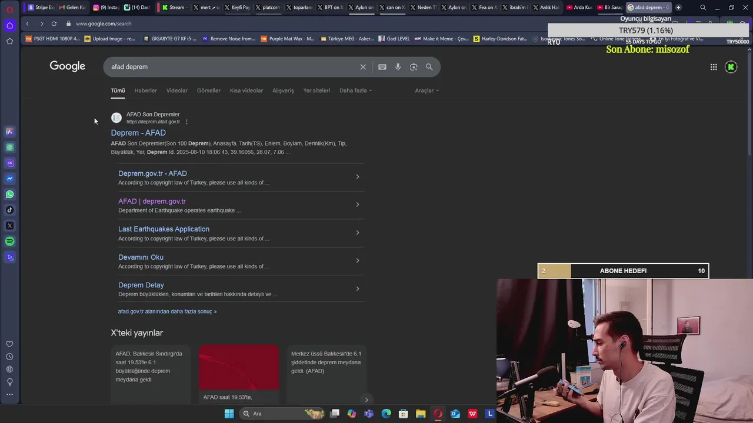This screenshot has height=423, width=753.
Task: Expand the Deprem Detay sitelink arrow
Action: (x=357, y=288)
